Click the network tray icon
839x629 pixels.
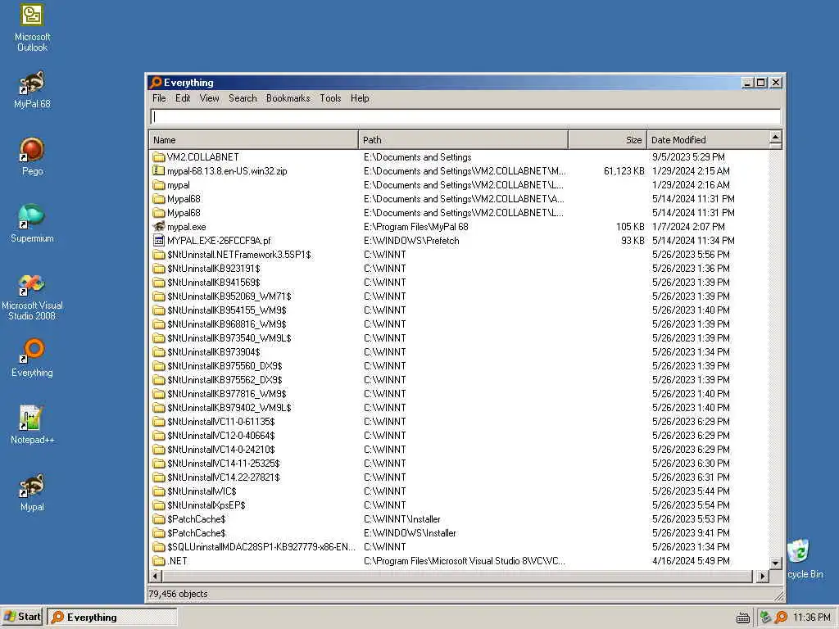pyautogui.click(x=765, y=618)
